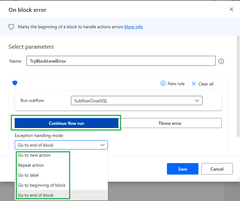Cancel the dialog

pyautogui.click(x=217, y=169)
